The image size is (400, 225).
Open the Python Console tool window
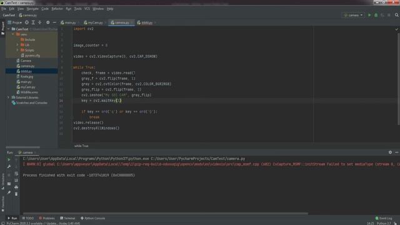(x=93, y=218)
